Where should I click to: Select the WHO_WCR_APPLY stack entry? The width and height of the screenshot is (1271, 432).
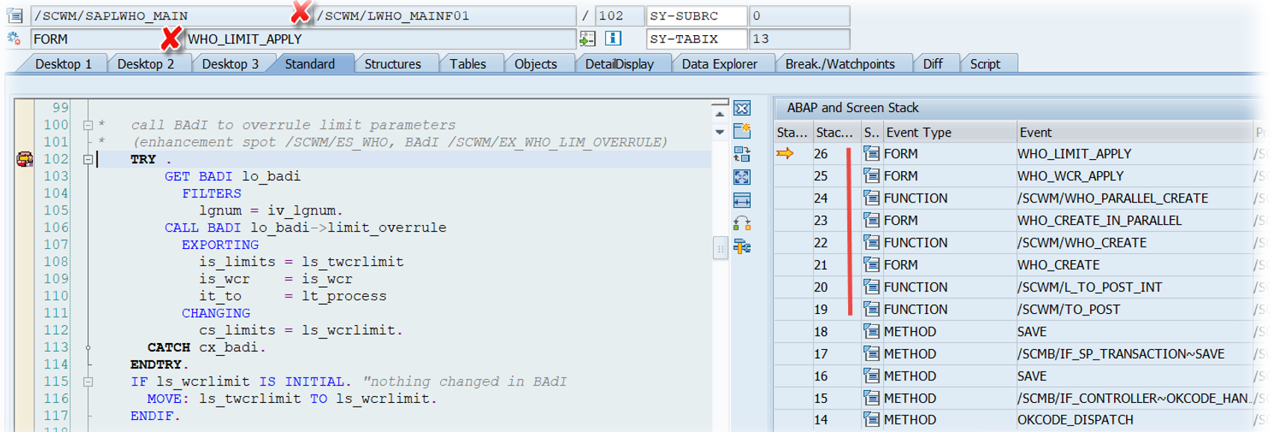point(1070,176)
